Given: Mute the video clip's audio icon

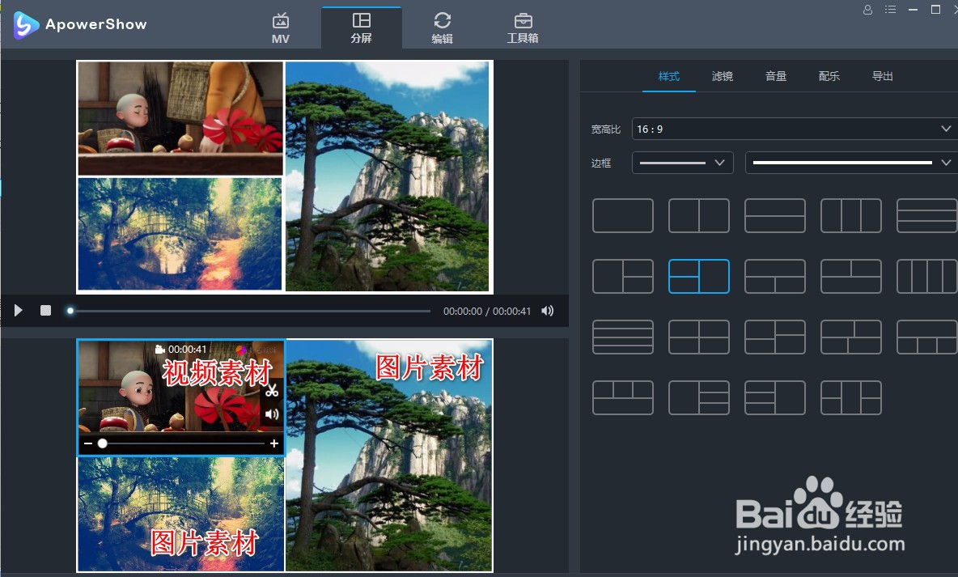Looking at the screenshot, I should pos(272,414).
